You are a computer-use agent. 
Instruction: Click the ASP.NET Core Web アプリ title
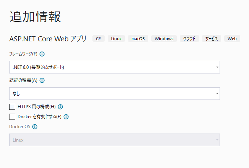[48, 39]
